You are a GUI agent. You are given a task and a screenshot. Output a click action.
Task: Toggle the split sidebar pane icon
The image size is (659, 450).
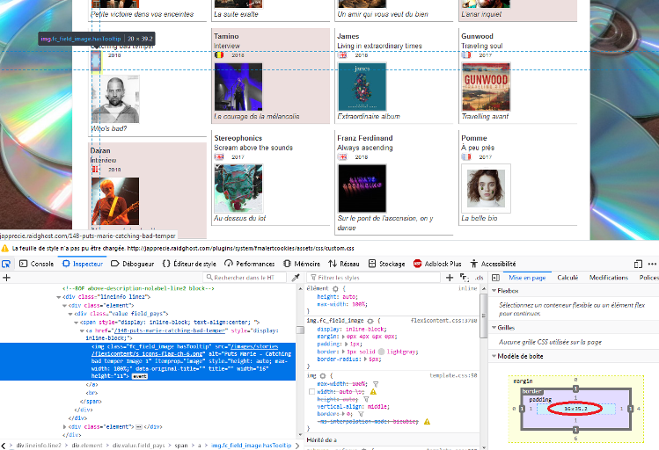pyautogui.click(x=495, y=278)
